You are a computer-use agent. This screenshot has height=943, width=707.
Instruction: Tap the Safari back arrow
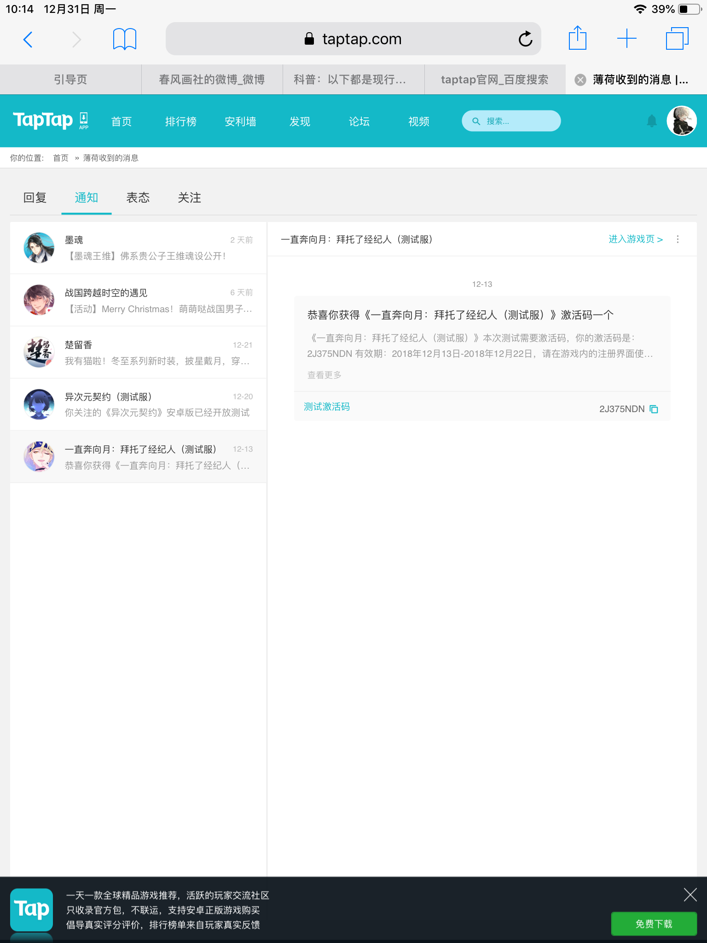point(28,40)
